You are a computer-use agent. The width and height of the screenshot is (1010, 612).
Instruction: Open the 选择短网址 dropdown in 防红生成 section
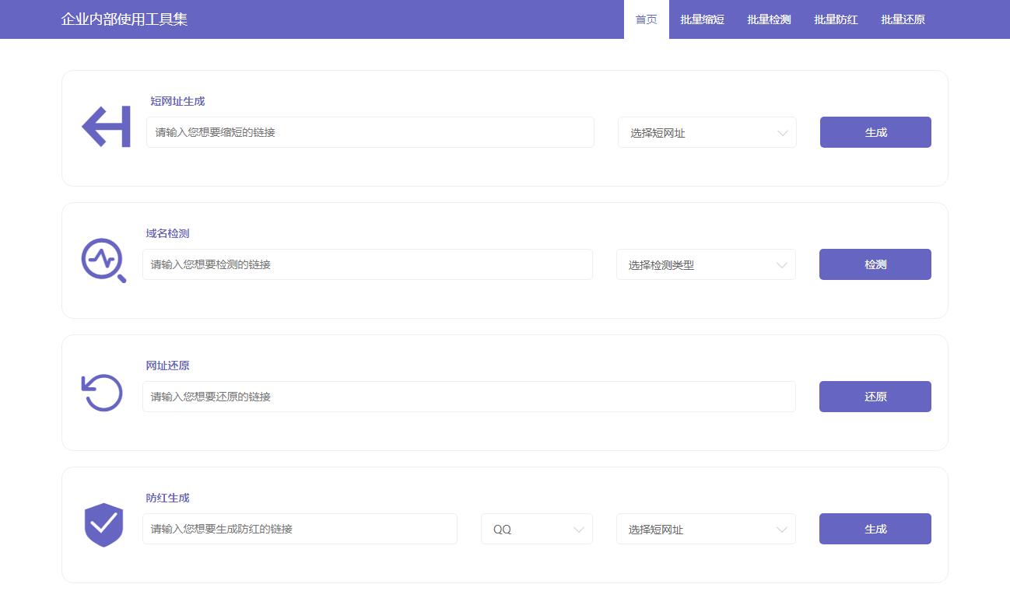[705, 529]
